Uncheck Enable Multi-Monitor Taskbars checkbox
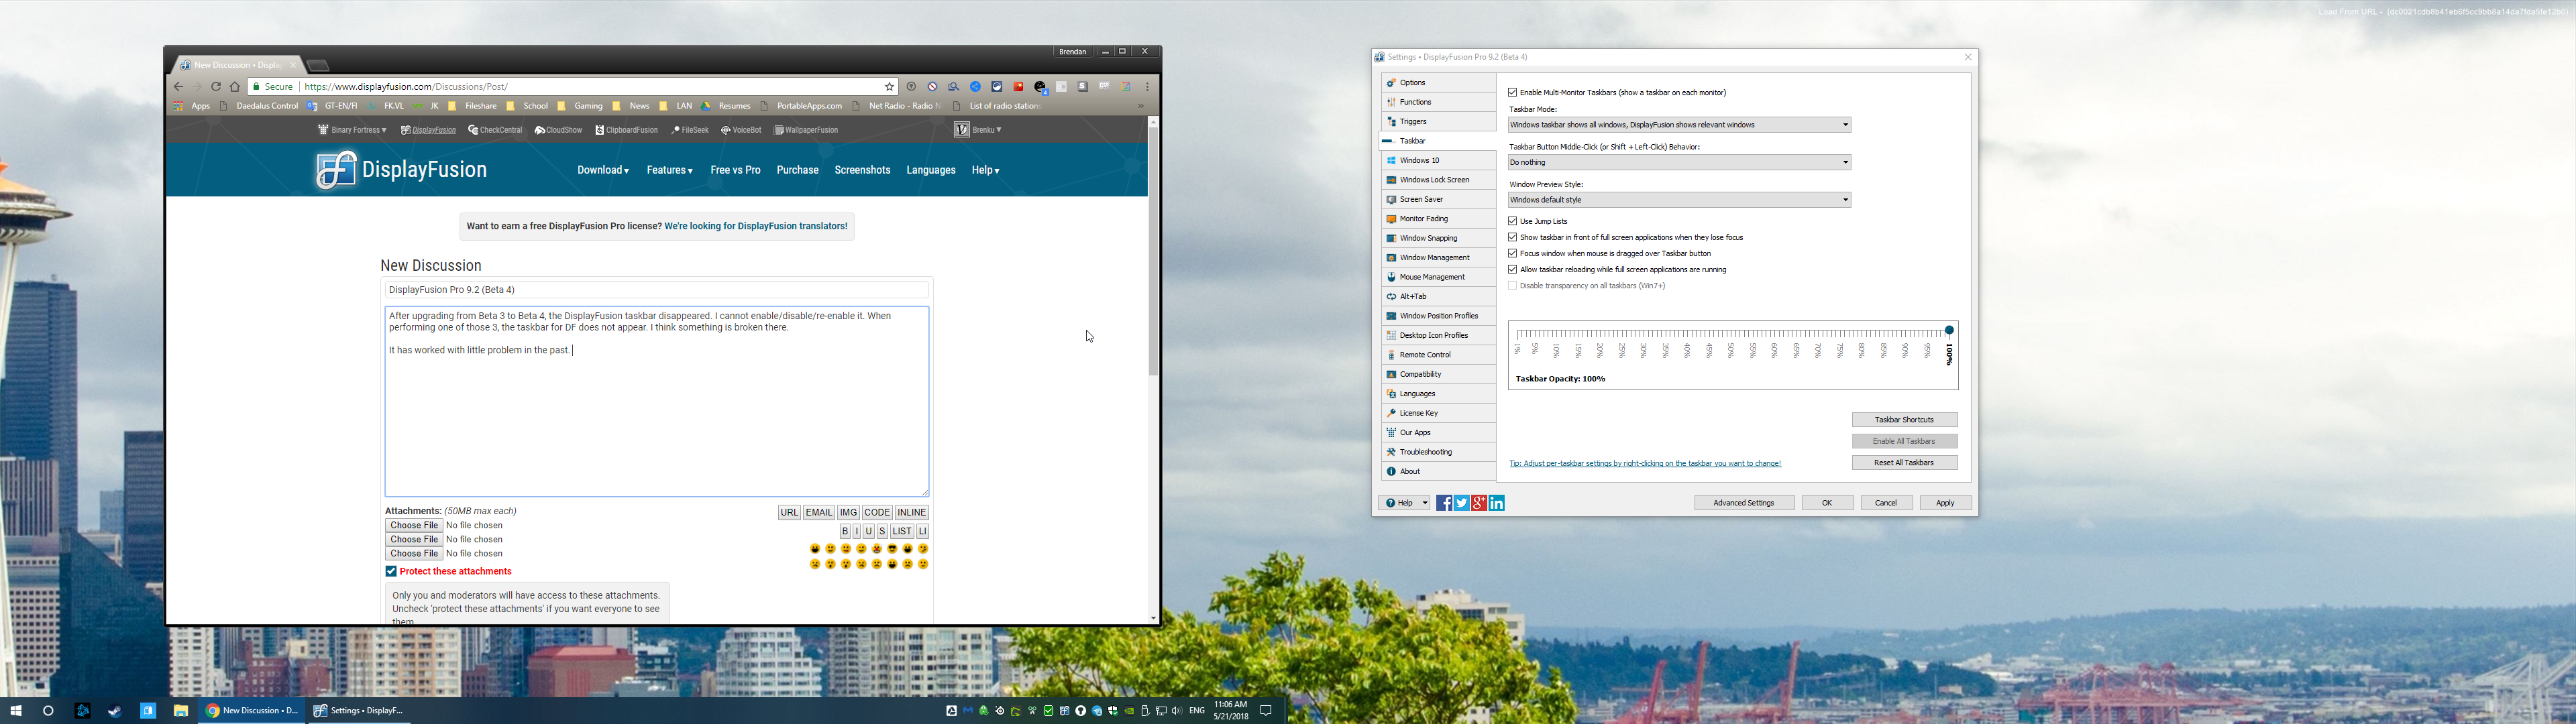 (1513, 93)
